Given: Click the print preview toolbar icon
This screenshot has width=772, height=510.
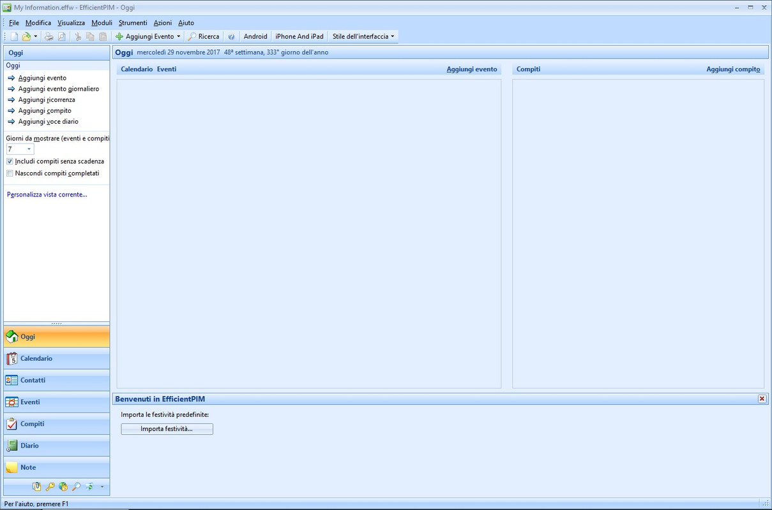Looking at the screenshot, I should (62, 36).
